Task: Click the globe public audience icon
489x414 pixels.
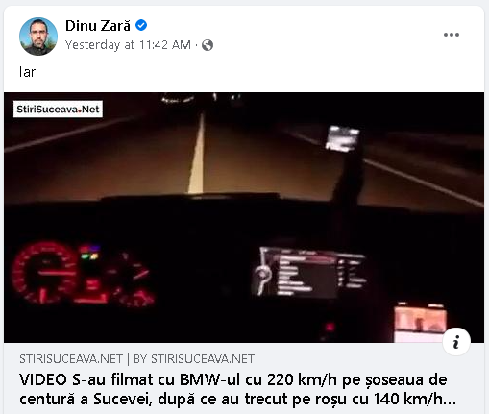Action: pos(208,45)
